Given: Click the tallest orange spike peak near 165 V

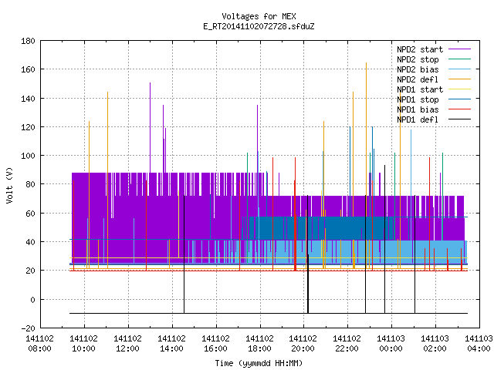Looking at the screenshot, I should click(x=366, y=63).
